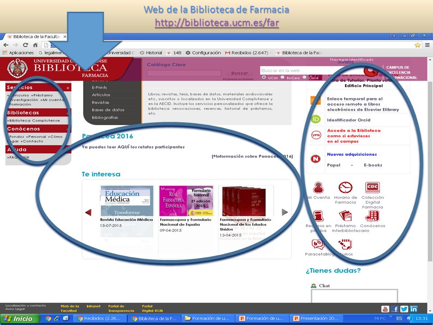Click the Nuevas adquisiciones N icon

[316, 158]
